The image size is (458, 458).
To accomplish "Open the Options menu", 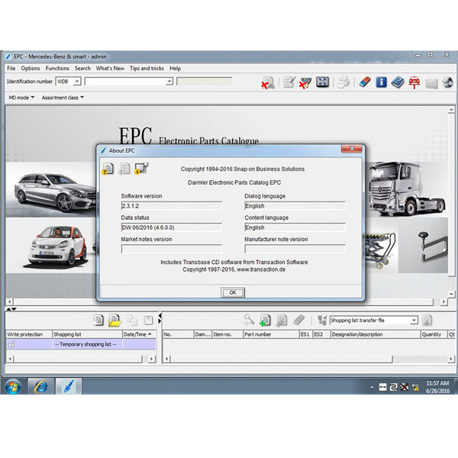I will (x=31, y=69).
